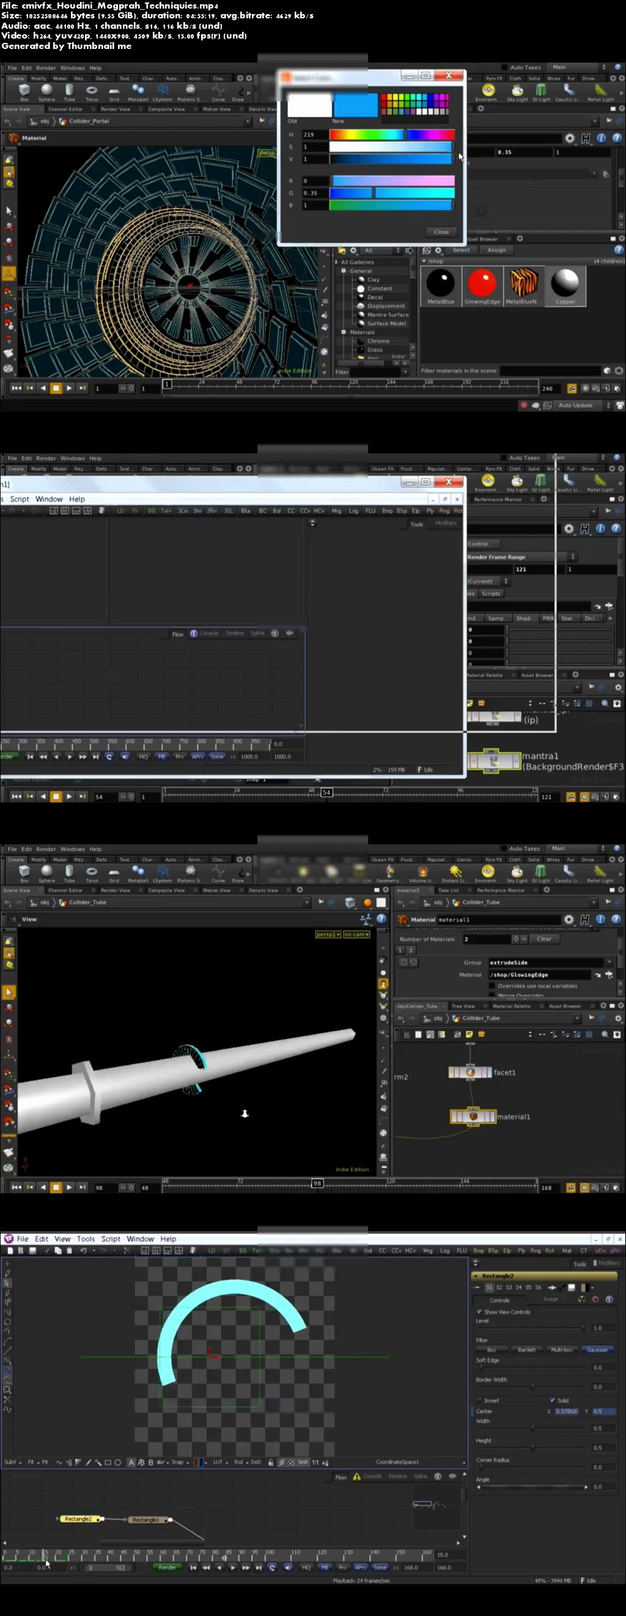Choose the Metaball shelf tool in the top frame

138,92
